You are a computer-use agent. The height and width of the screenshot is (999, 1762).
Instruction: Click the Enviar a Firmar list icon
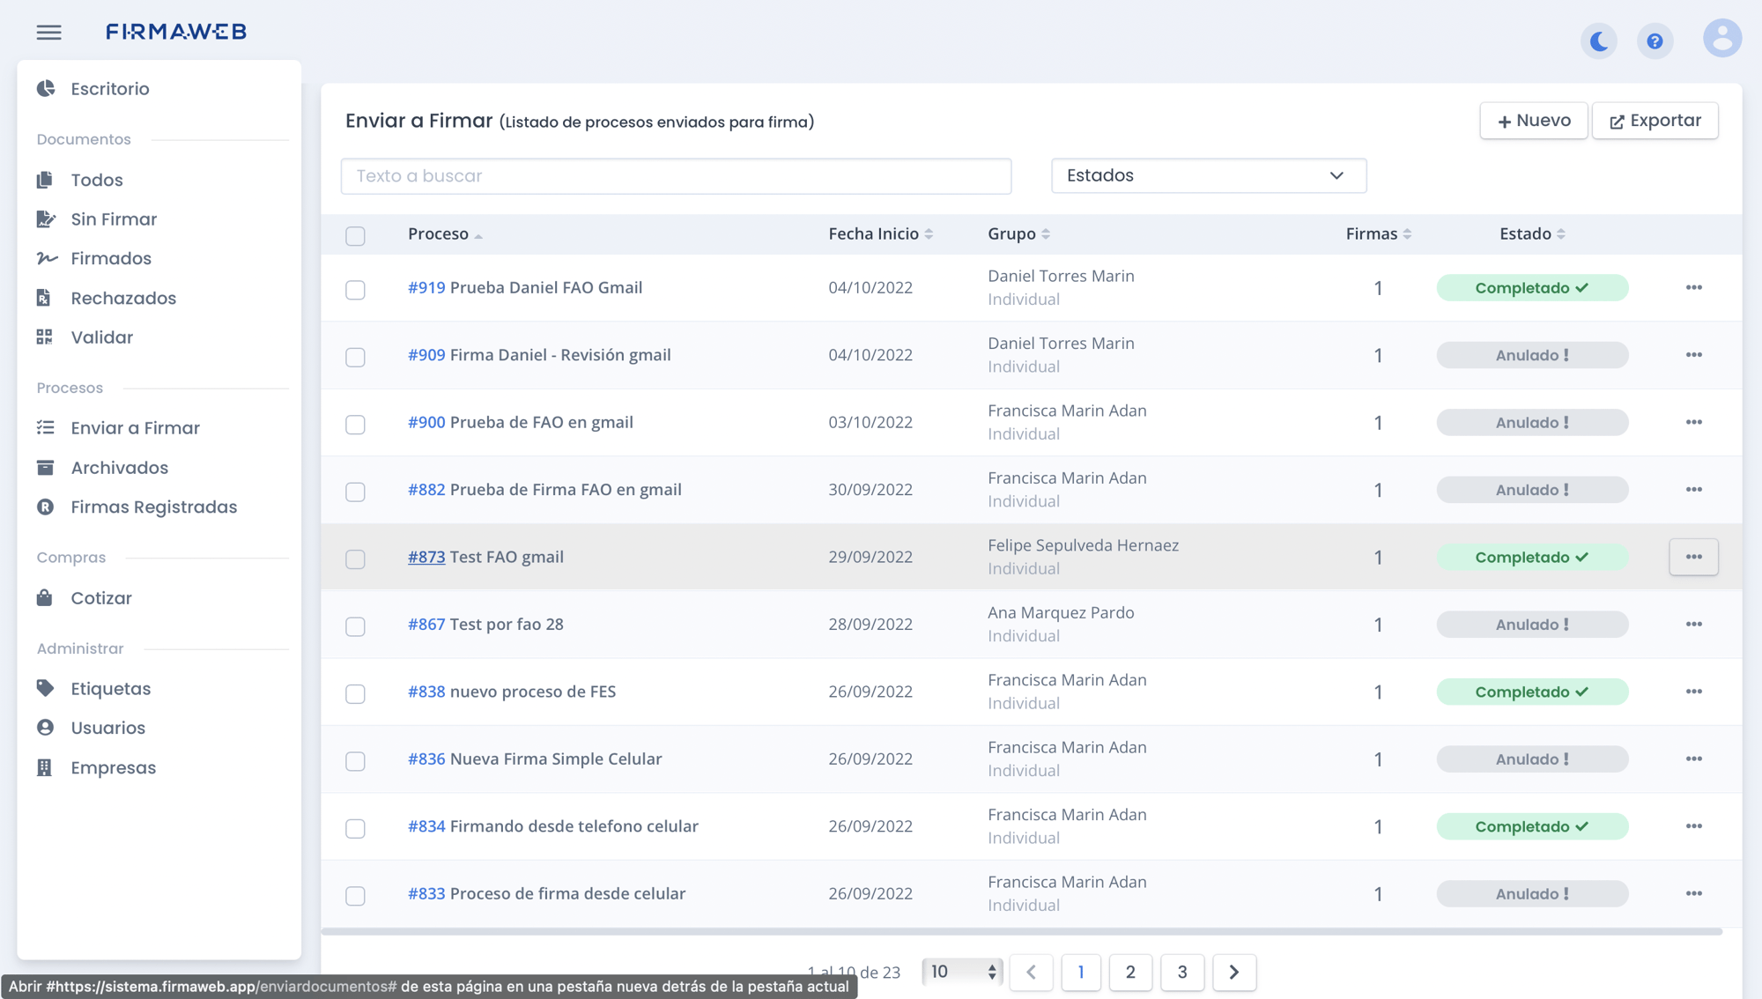point(46,427)
